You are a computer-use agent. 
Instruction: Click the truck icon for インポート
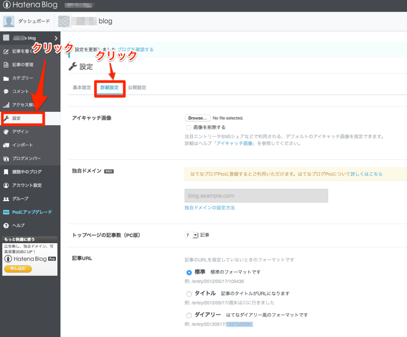(6, 145)
